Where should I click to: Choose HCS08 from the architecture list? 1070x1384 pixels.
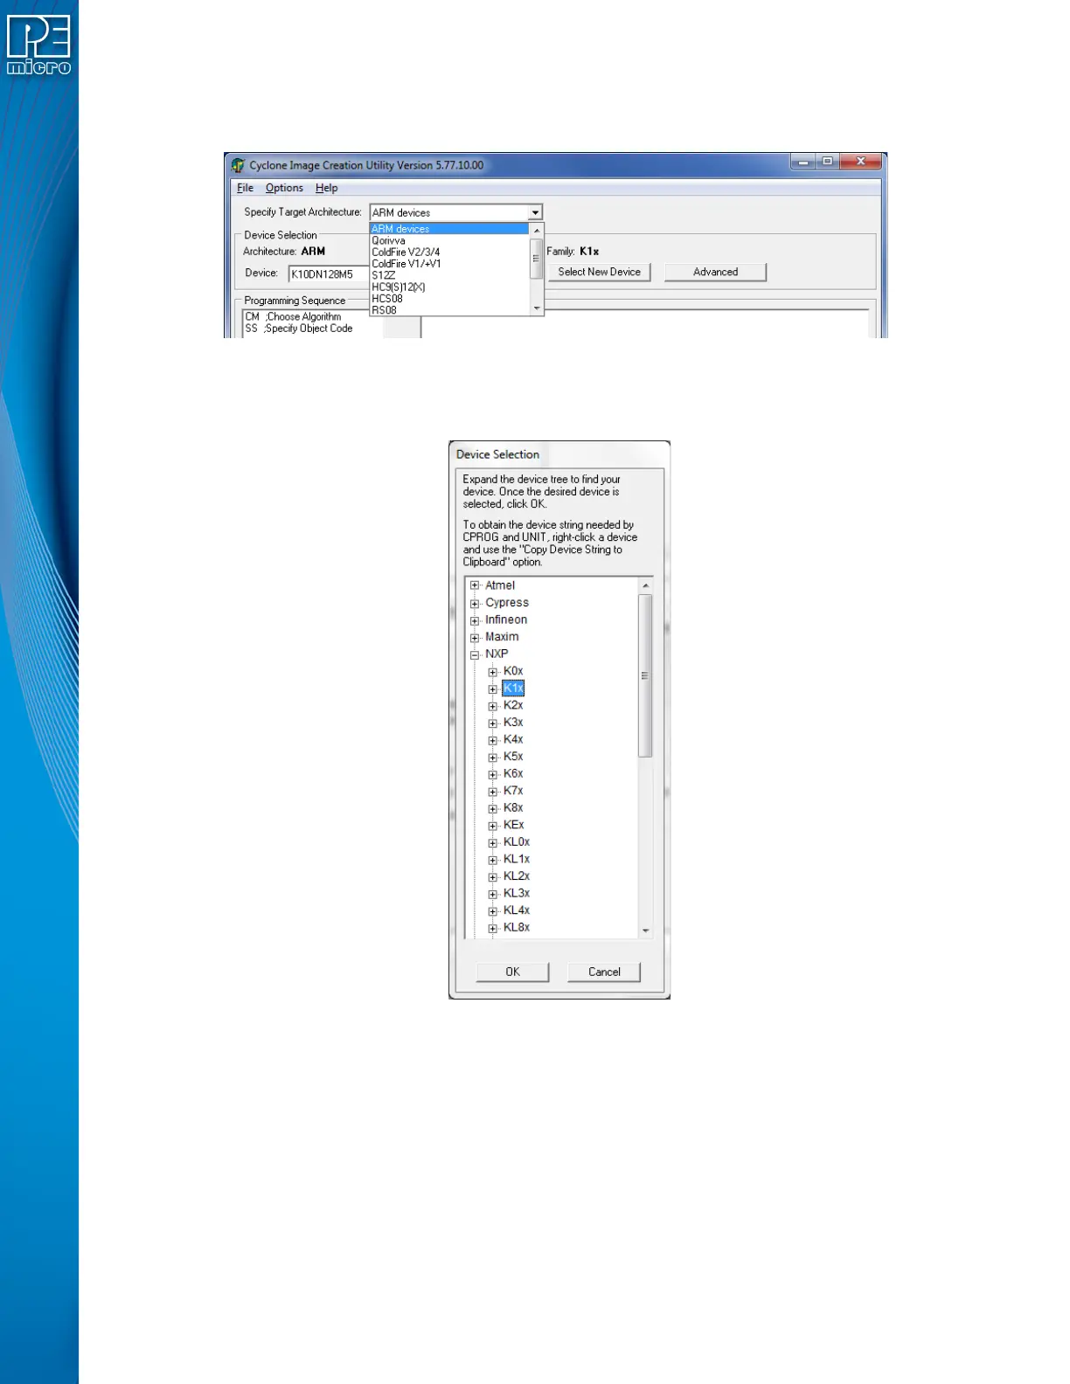449,298
